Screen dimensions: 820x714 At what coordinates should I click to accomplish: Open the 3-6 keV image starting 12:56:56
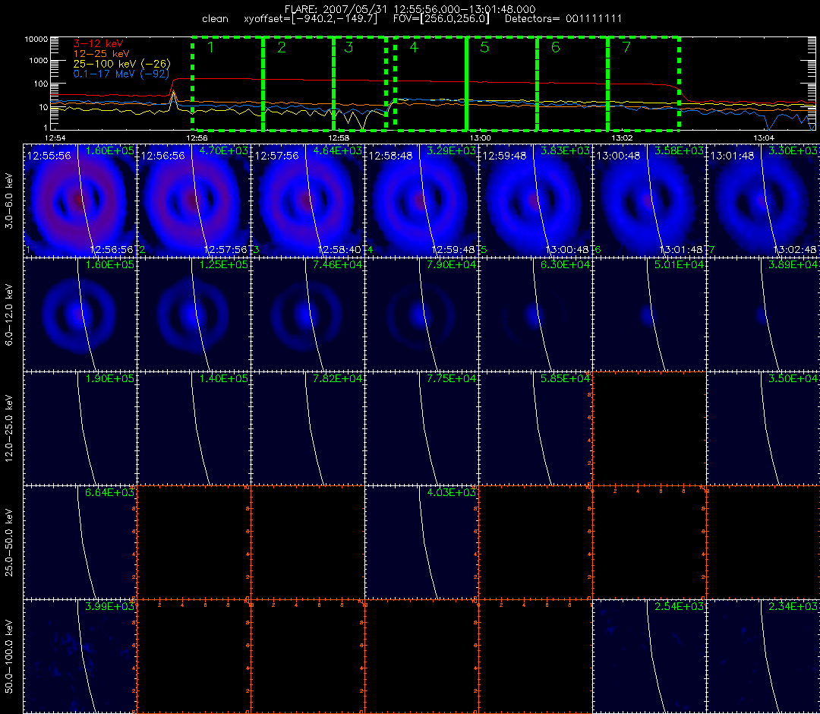194,201
